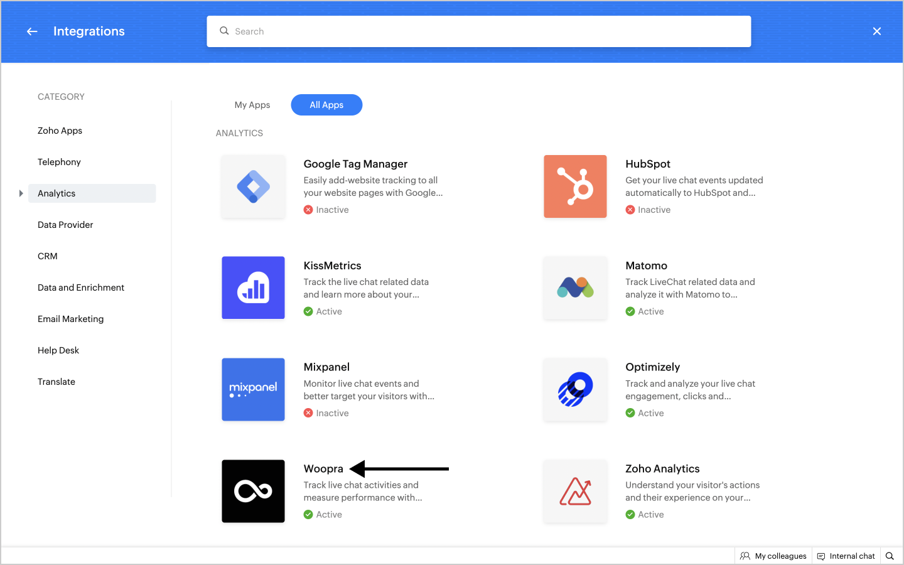Switch to the All Apps tab
Image resolution: width=904 pixels, height=565 pixels.
[326, 105]
